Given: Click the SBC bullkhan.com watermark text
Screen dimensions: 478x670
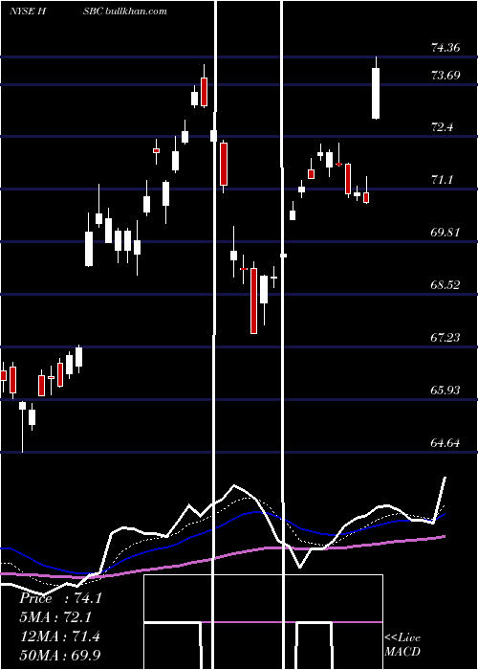Looking at the screenshot, I should pos(125,11).
